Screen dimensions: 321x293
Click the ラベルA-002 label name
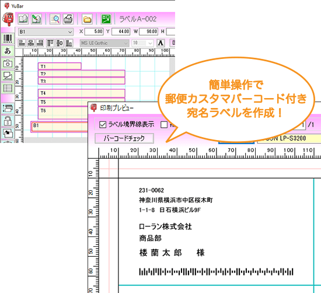138,19
